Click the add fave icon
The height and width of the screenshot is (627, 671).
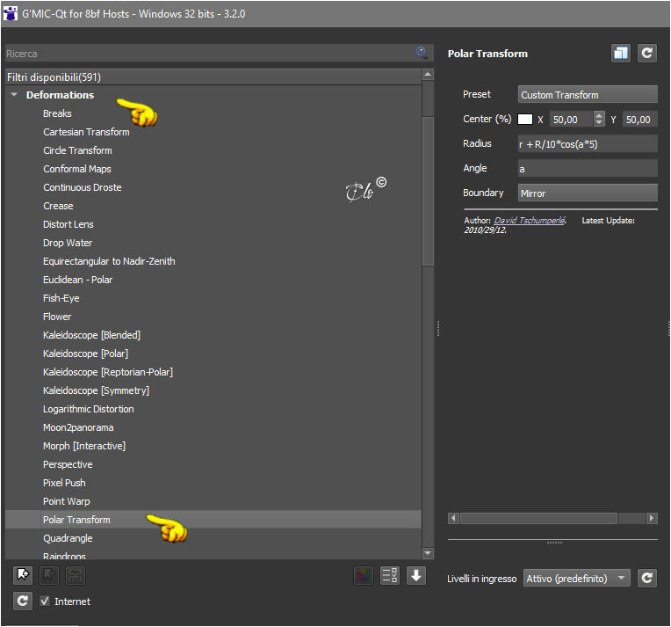pos(23,575)
